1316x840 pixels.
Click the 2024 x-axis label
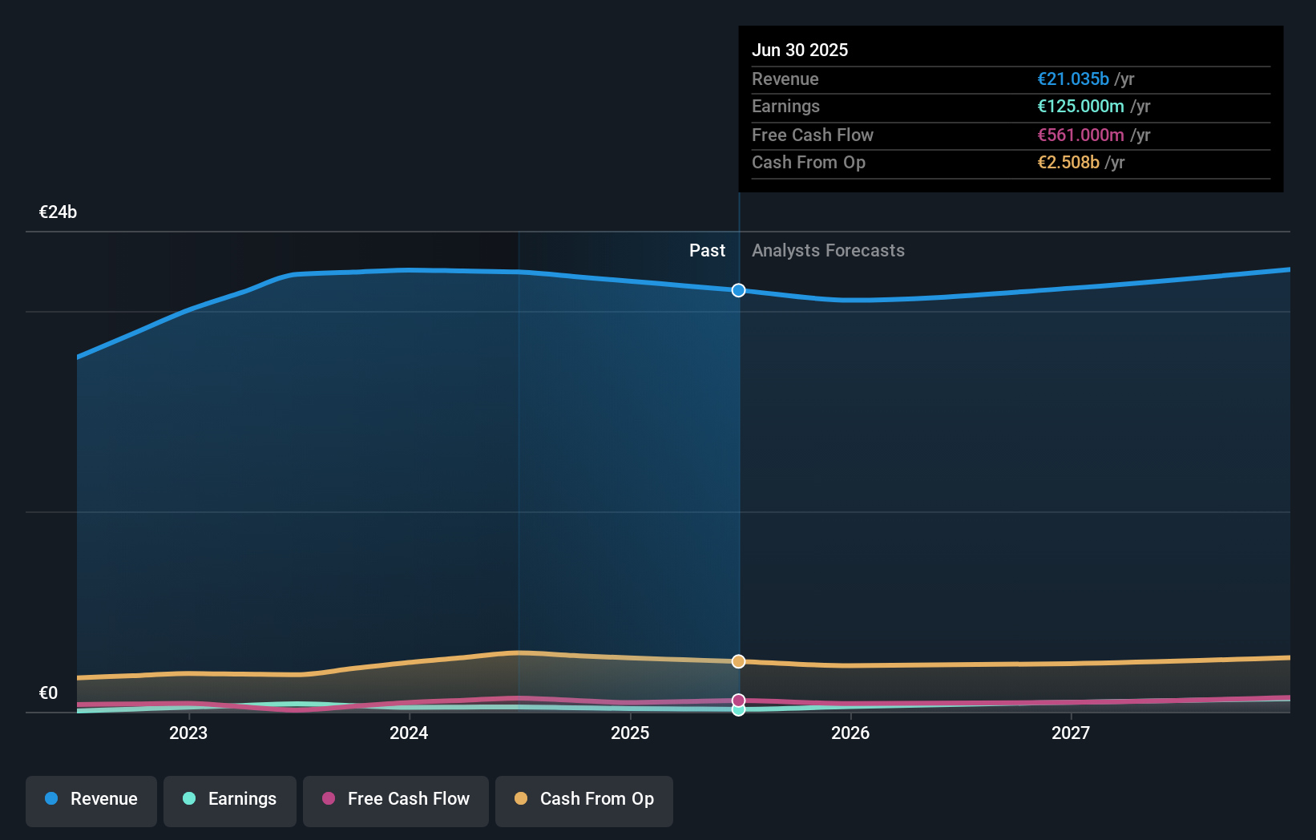pyautogui.click(x=409, y=733)
